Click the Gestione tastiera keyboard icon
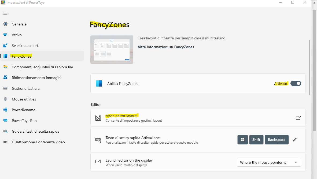 (5, 88)
